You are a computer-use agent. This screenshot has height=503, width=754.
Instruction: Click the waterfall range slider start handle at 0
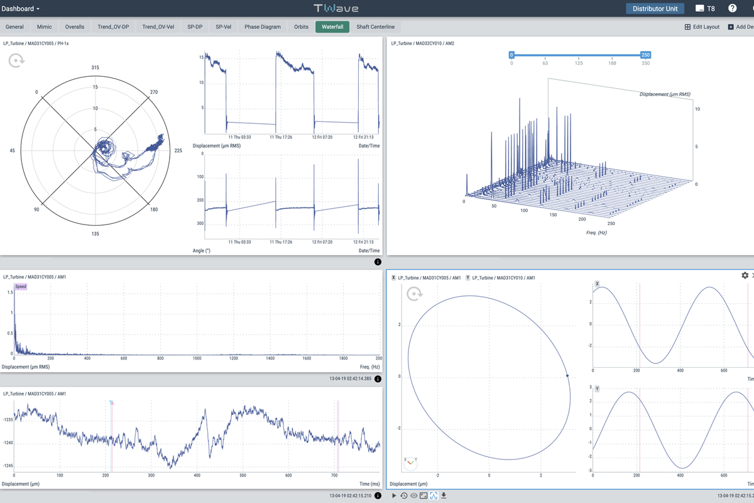(512, 55)
